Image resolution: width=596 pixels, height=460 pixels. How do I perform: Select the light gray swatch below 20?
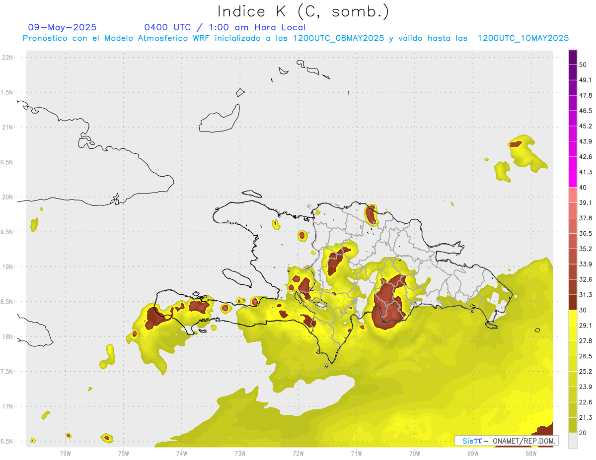pyautogui.click(x=573, y=441)
